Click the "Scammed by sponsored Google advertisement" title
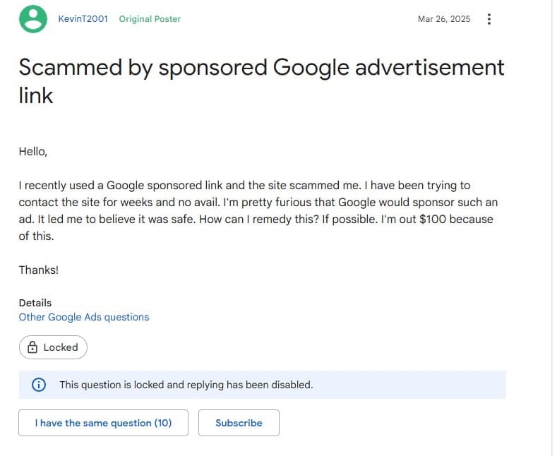 click(261, 67)
